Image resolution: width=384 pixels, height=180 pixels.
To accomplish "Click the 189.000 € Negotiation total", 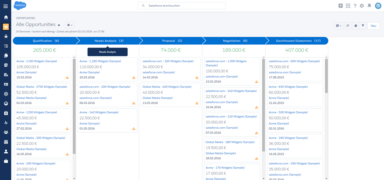I will click(x=234, y=50).
